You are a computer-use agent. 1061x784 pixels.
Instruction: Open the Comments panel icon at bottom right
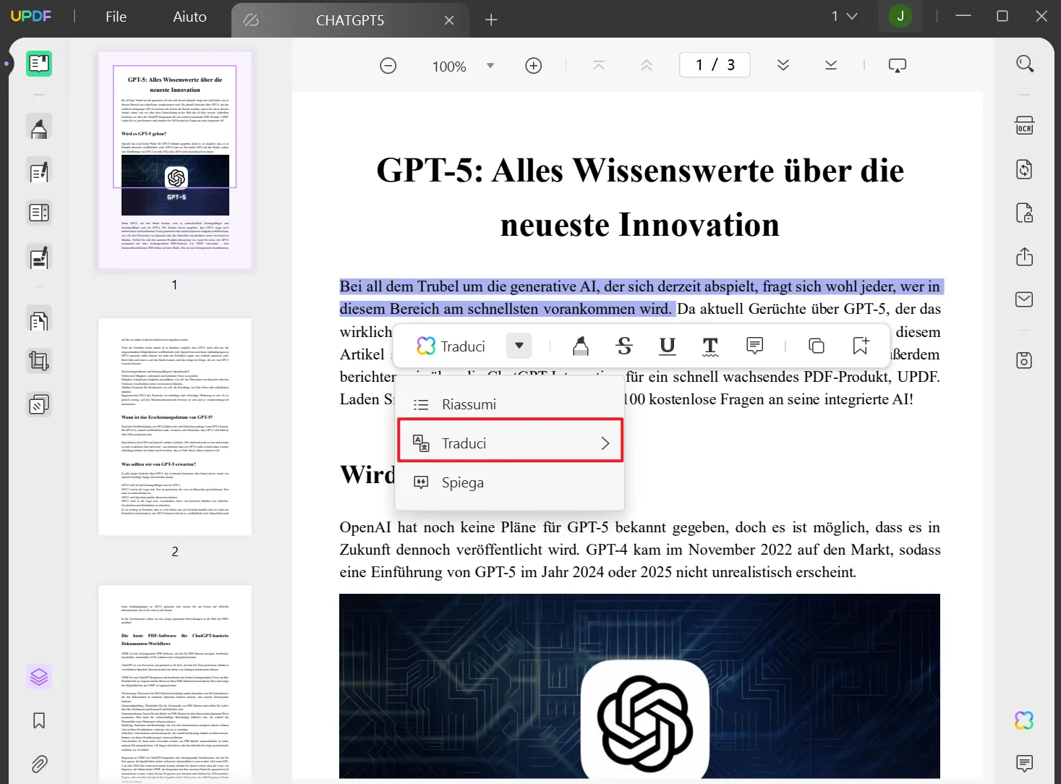[1024, 763]
